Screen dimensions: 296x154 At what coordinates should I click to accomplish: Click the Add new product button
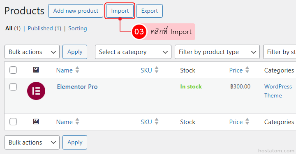(76, 11)
